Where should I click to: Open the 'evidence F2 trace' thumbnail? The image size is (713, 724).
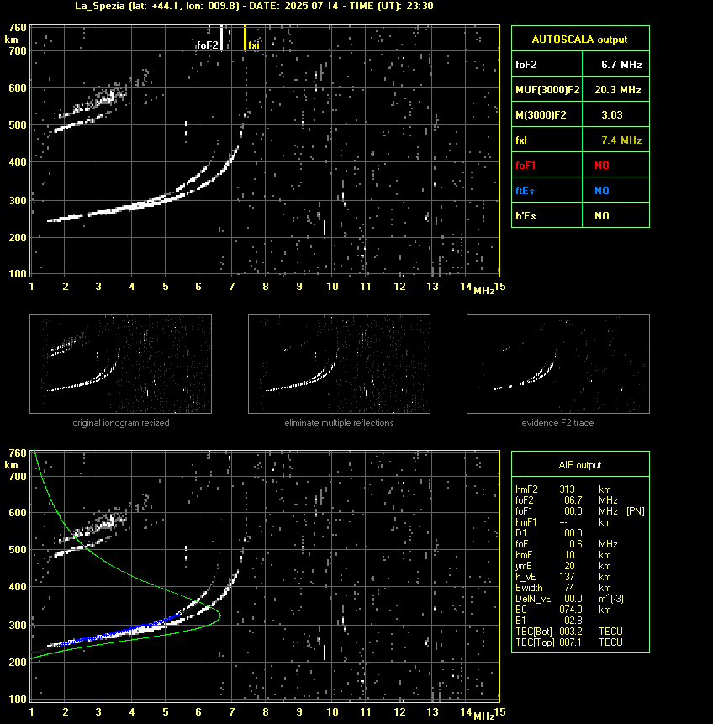click(557, 364)
